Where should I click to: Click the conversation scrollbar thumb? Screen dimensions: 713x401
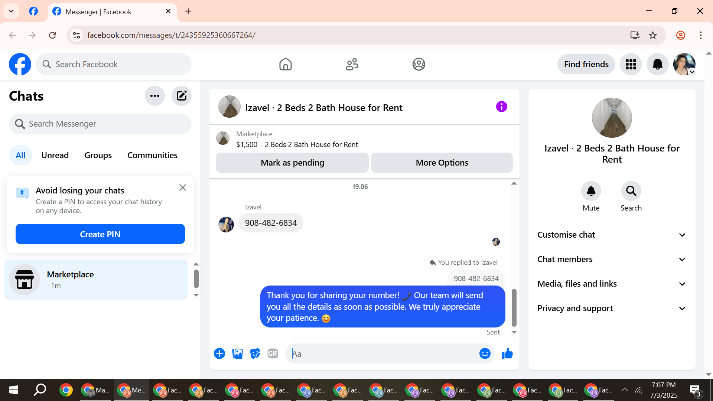pyautogui.click(x=514, y=307)
